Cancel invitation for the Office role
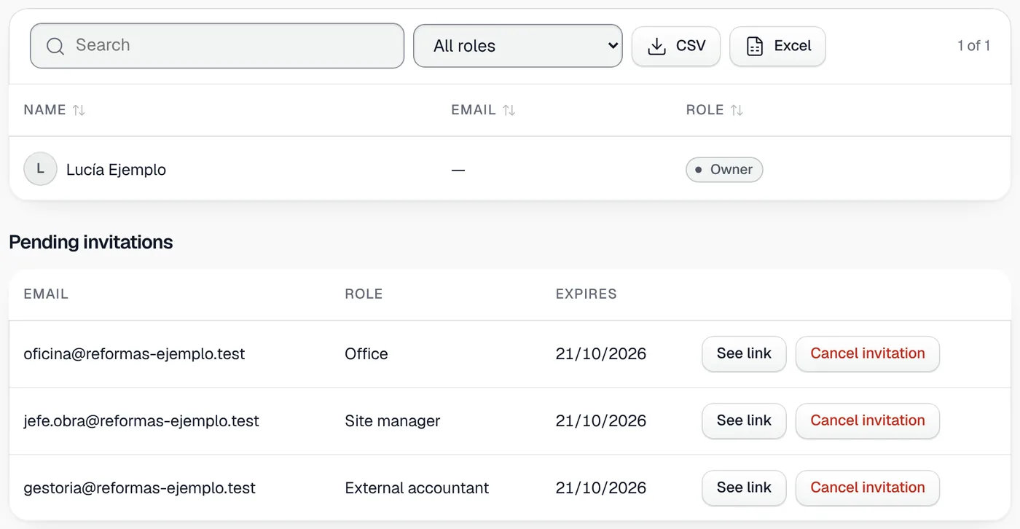1020x529 pixels. [x=868, y=353]
